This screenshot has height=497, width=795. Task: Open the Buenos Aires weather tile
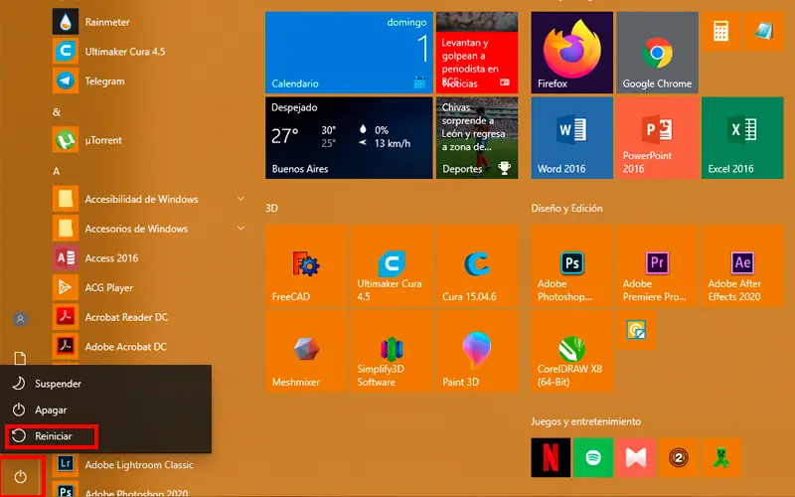pos(349,138)
